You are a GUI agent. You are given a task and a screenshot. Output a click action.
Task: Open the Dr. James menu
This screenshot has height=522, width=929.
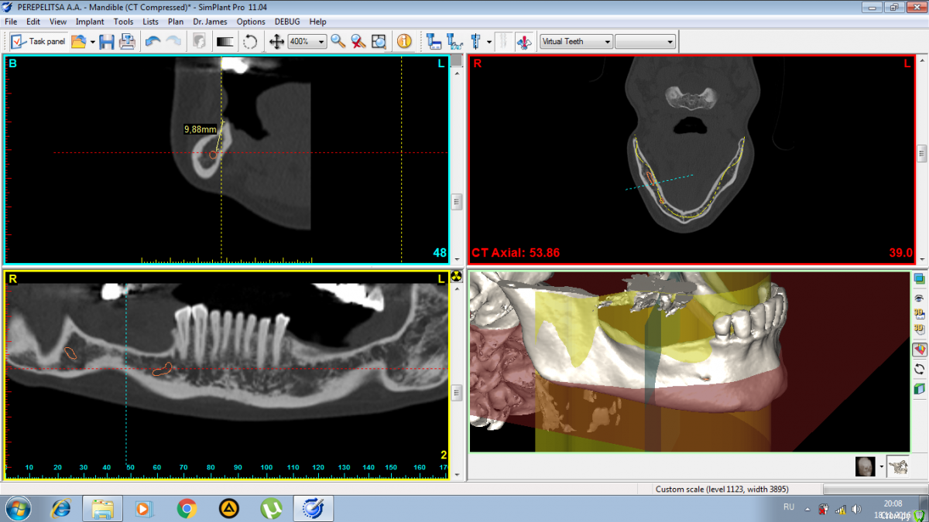click(x=210, y=22)
